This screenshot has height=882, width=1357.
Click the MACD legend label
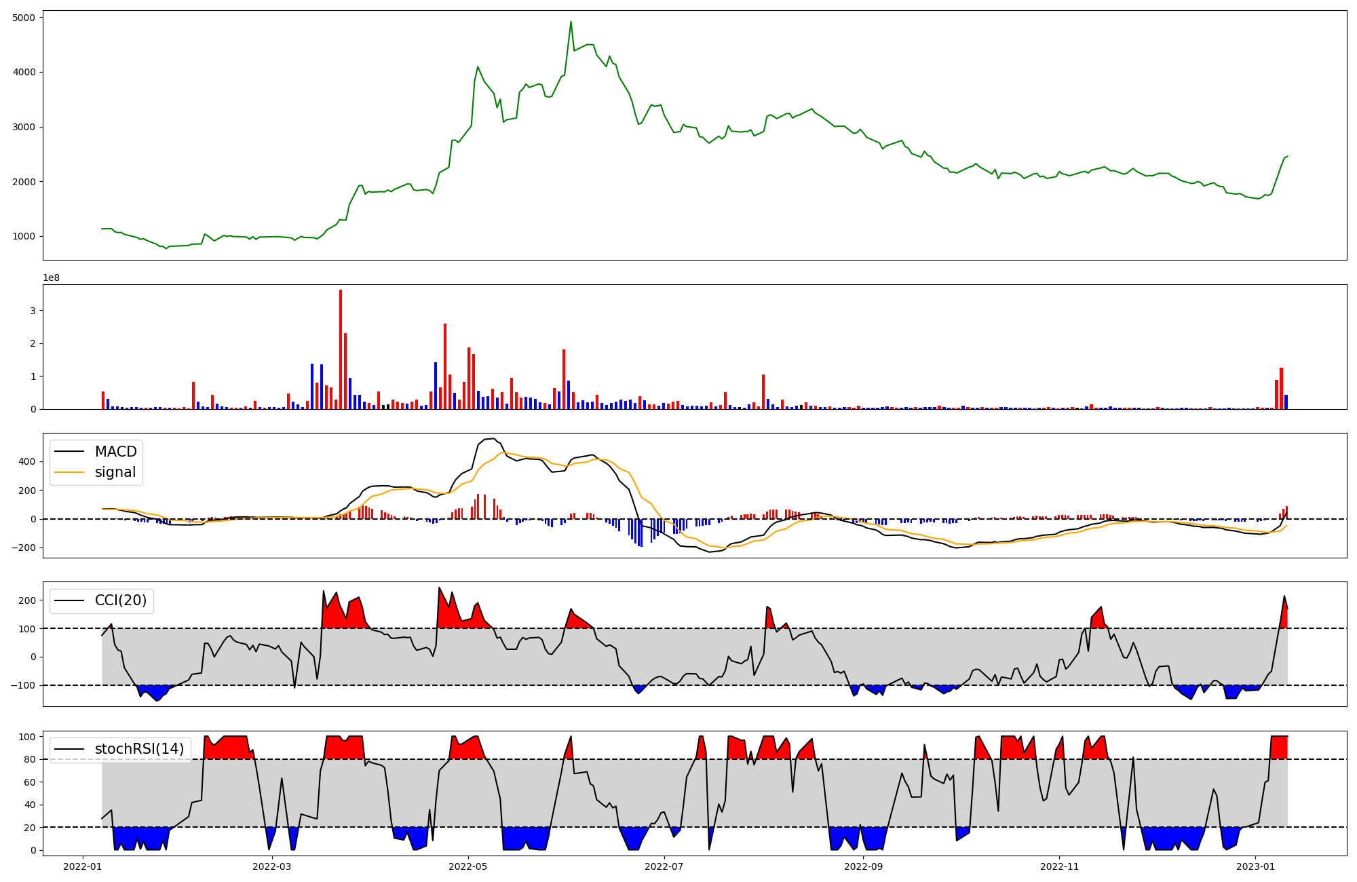coord(115,452)
